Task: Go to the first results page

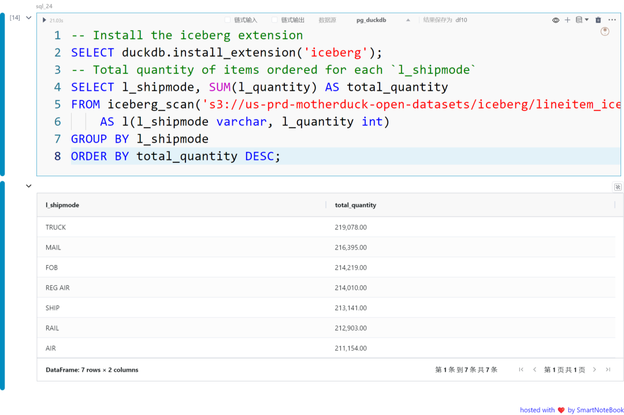Action: point(521,369)
